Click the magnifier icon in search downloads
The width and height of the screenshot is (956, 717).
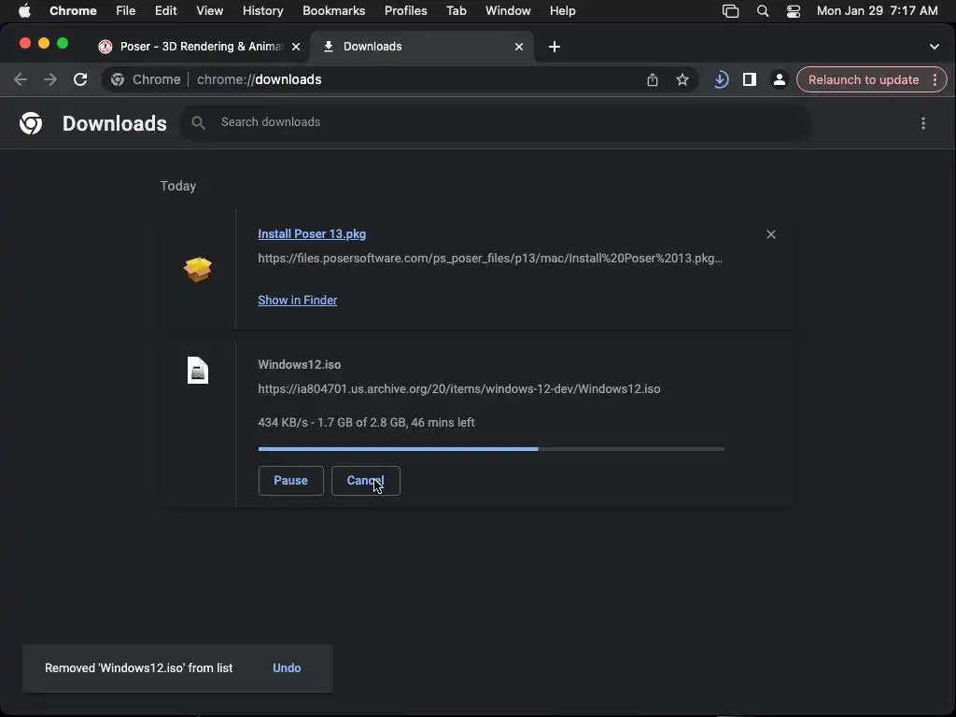tap(198, 122)
